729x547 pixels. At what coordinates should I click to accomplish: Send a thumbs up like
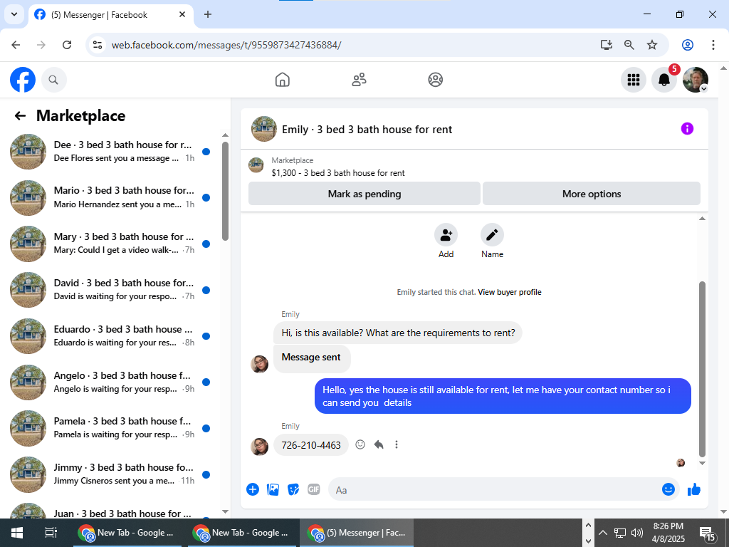693,489
